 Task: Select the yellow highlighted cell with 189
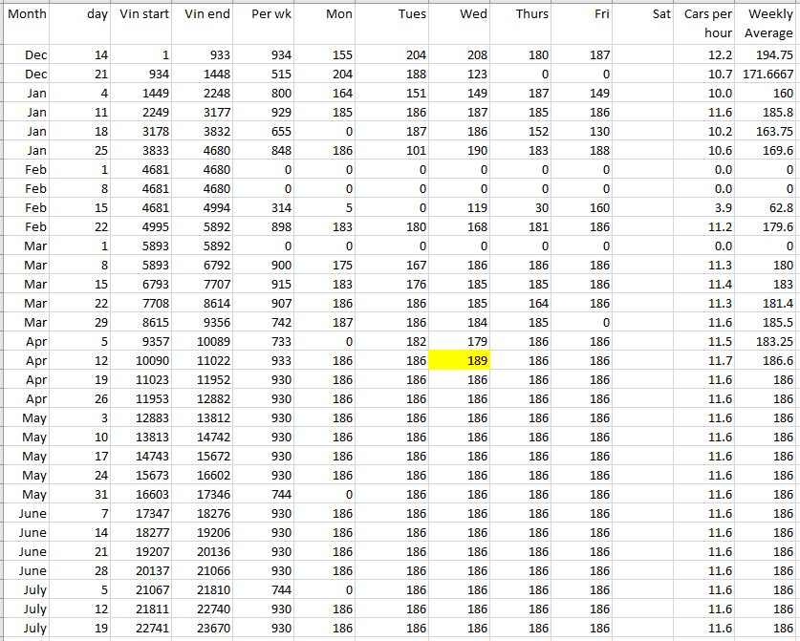[x=458, y=360]
